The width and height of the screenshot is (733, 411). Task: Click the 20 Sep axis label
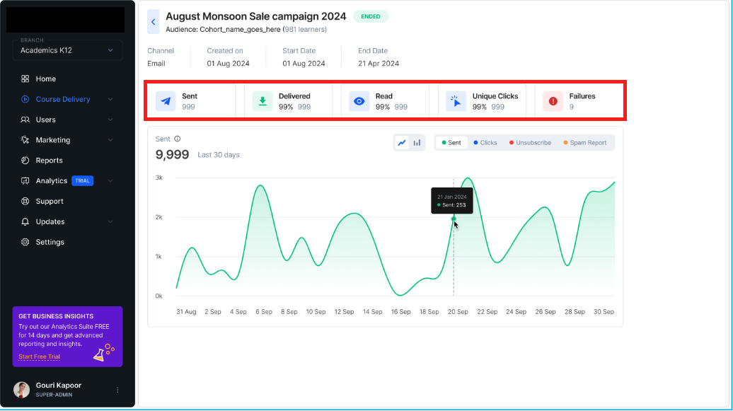pos(458,312)
